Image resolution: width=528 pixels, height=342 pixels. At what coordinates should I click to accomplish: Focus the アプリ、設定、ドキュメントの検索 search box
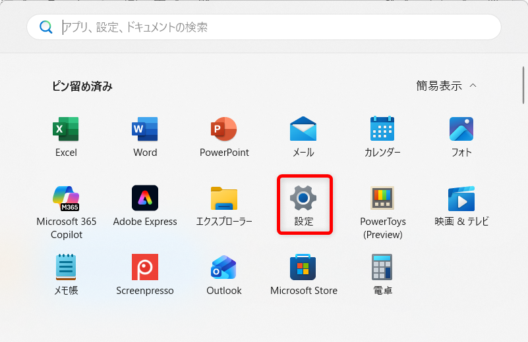pyautogui.click(x=264, y=27)
